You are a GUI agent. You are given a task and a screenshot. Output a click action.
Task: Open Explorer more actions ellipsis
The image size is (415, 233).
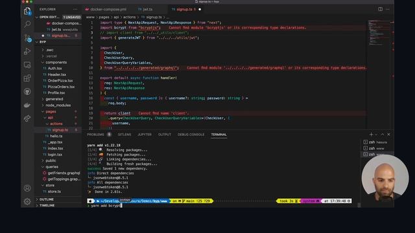click(75, 9)
